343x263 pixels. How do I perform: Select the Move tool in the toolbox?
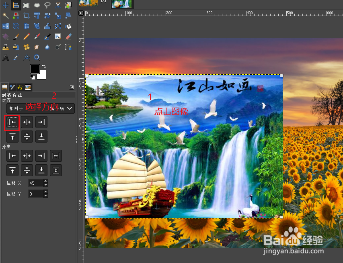pos(5,4)
